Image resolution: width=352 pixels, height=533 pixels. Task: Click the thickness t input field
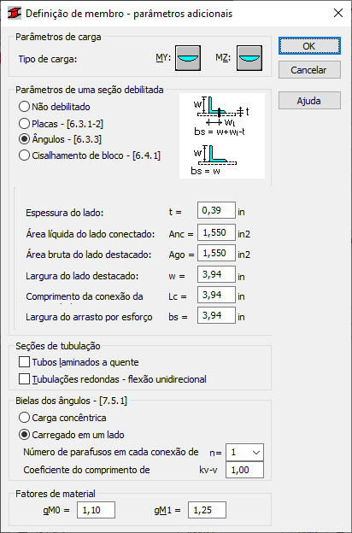point(216,210)
